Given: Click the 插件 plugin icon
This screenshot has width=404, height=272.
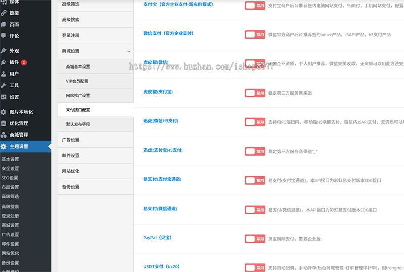Looking at the screenshot, I should (4, 62).
